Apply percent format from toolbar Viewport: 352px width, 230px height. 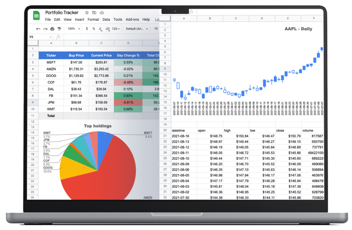tap(94, 29)
